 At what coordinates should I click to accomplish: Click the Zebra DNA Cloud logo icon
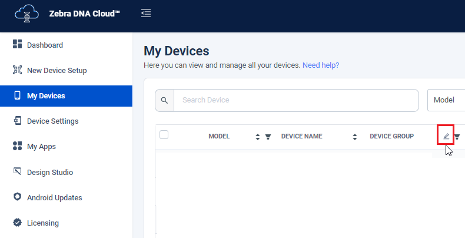point(27,14)
